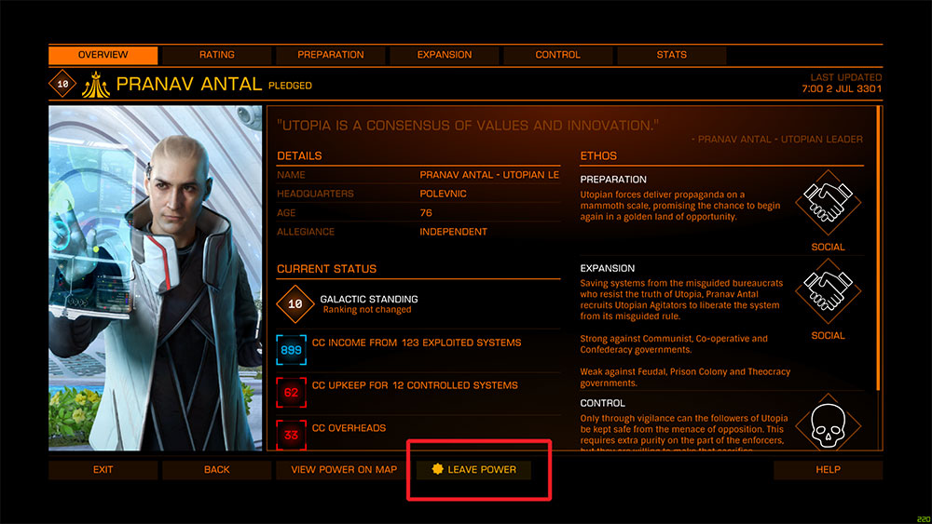This screenshot has width=932, height=524.
Task: Click the DETAILS heading
Action: 299,156
